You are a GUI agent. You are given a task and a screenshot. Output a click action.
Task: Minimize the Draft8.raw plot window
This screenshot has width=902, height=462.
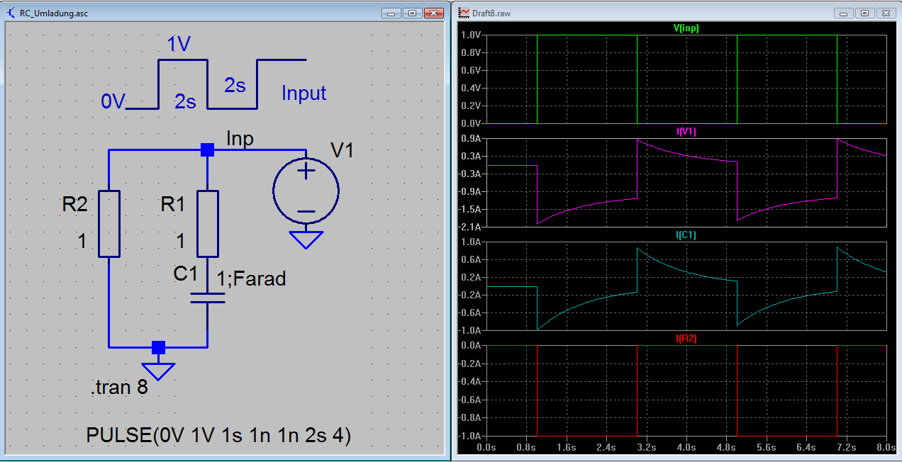click(843, 13)
